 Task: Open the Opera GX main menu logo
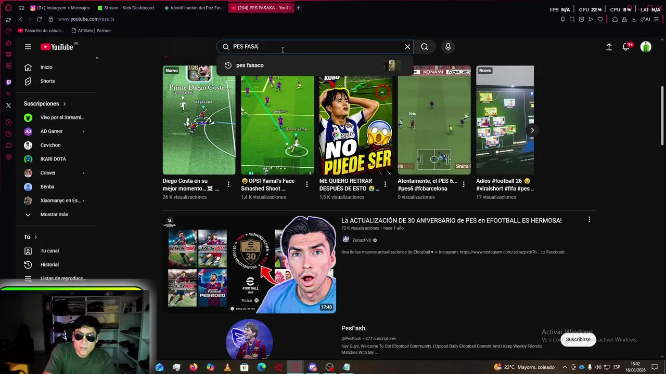(8, 8)
